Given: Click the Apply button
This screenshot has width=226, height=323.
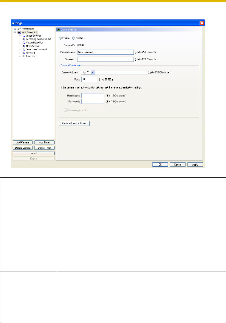Looking at the screenshot, I should 195,165.
